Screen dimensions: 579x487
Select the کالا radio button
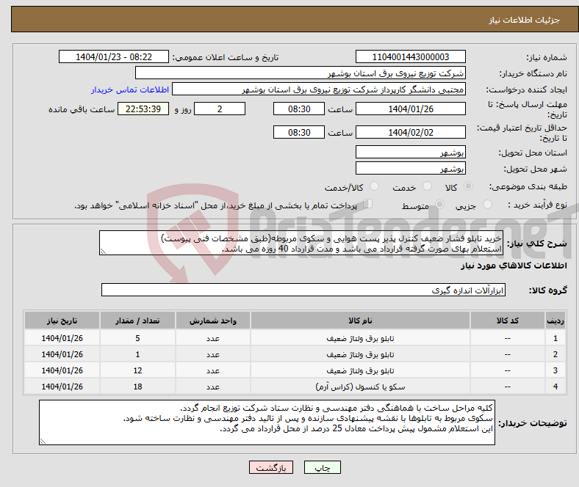tap(468, 186)
